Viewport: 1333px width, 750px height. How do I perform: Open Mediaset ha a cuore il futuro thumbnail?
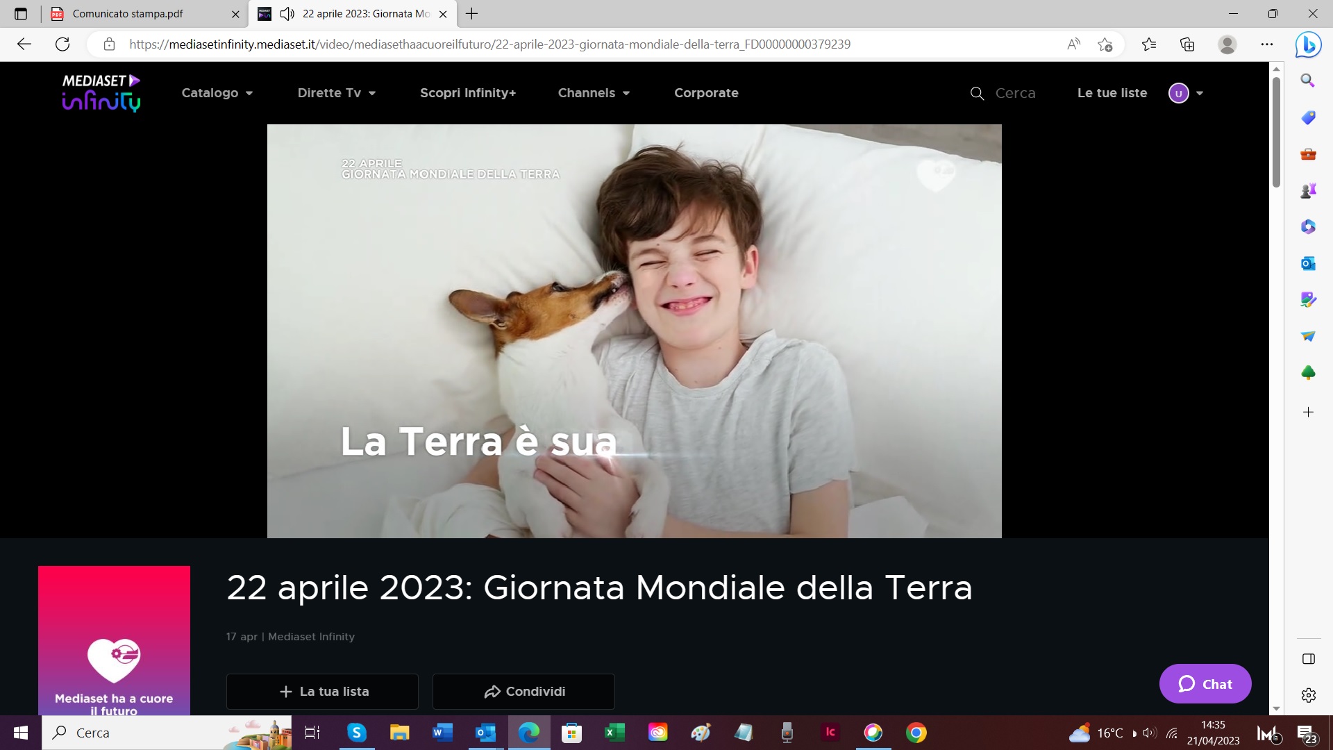[x=114, y=640]
